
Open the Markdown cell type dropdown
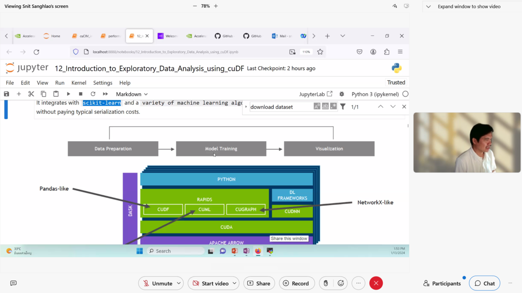[x=132, y=94]
